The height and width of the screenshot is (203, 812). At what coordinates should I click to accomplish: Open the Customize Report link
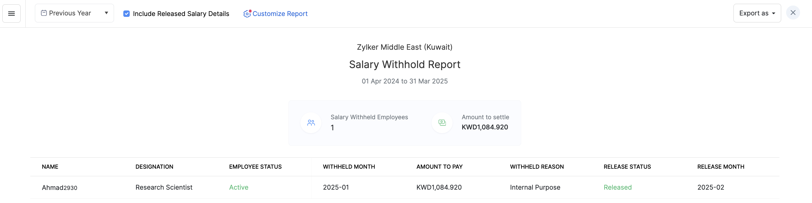280,14
